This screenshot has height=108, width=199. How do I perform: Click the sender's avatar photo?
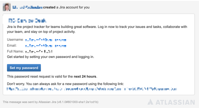[x=7, y=7]
